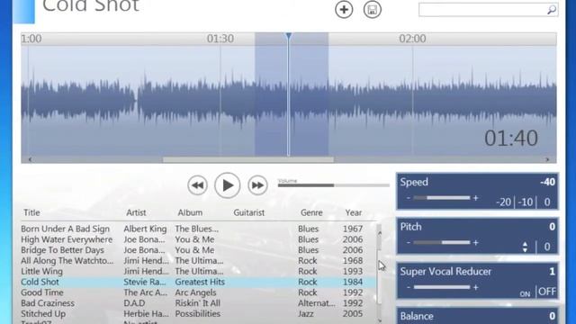Viewport: 576px width, 324px height.
Task: Click the shaded loop selection region
Action: pyautogui.click(x=292, y=94)
